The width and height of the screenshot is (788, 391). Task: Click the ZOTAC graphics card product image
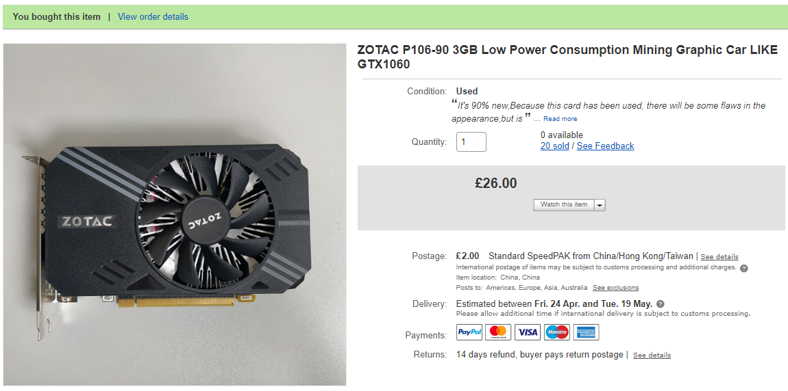[174, 214]
